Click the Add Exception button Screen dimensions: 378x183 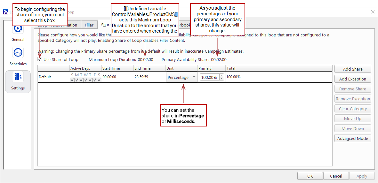[x=353, y=79]
